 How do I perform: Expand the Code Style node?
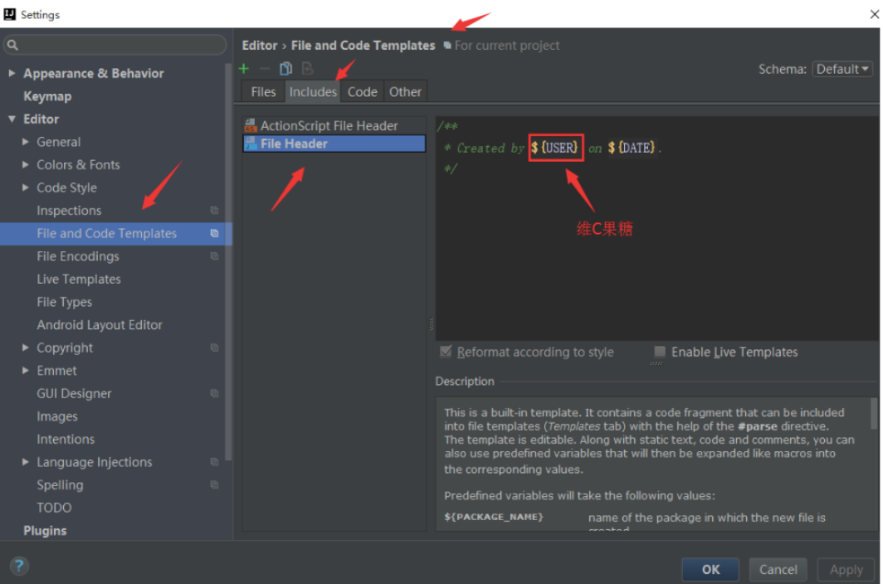pos(26,187)
